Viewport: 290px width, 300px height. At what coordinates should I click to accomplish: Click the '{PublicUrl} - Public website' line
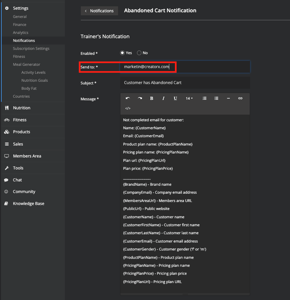point(146,209)
